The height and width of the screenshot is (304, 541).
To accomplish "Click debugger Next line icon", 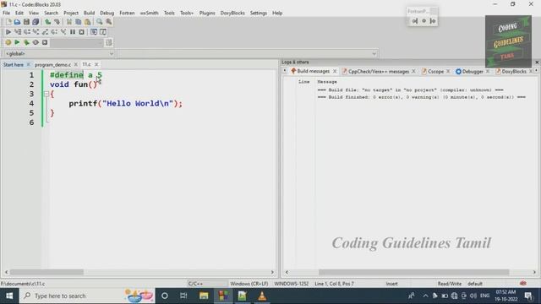I will pos(26,32).
